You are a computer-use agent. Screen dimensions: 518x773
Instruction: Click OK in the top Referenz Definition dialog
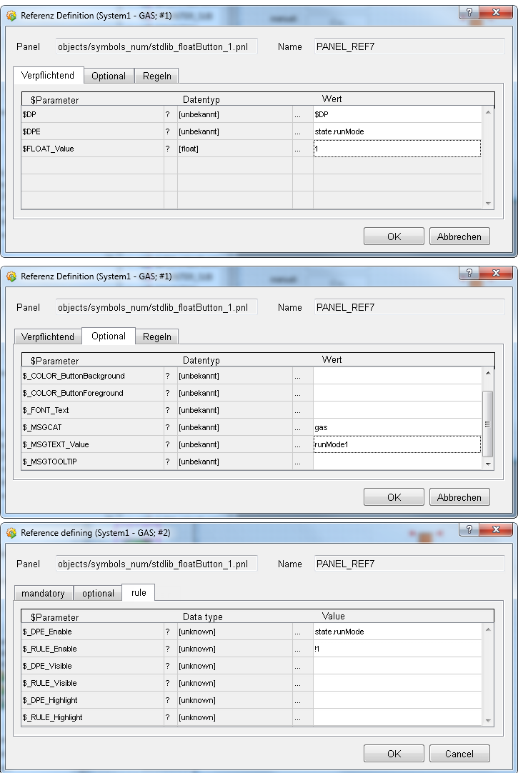click(394, 236)
